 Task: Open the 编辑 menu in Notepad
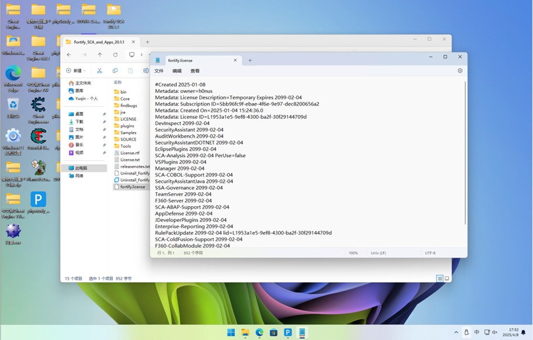(x=176, y=71)
